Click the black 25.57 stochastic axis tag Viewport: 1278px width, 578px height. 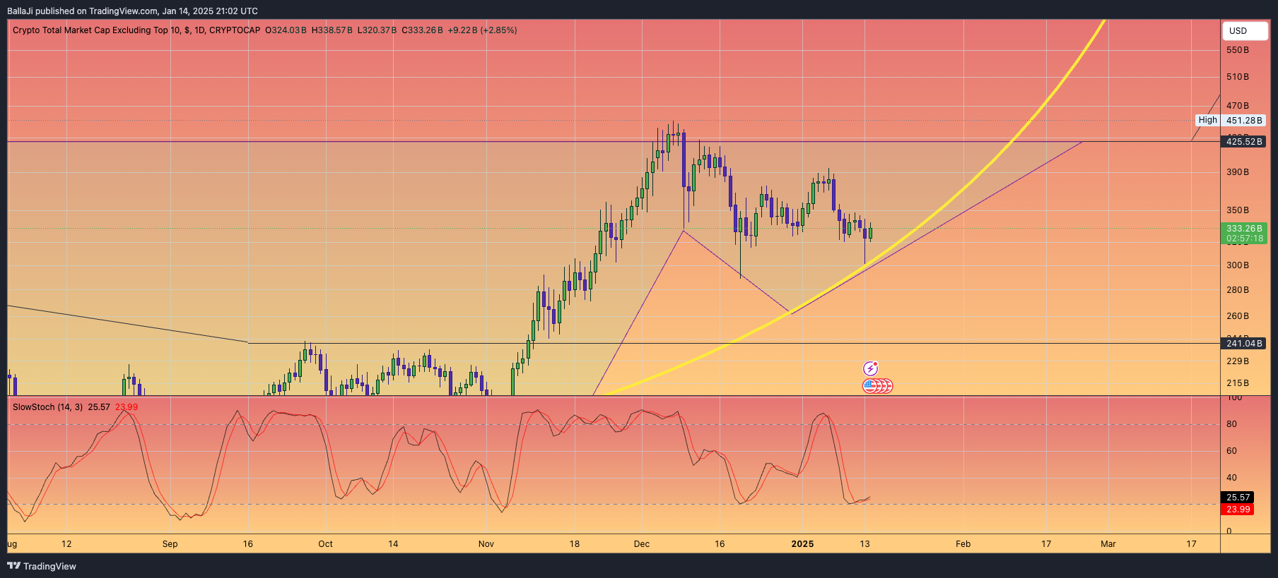[x=1238, y=498]
